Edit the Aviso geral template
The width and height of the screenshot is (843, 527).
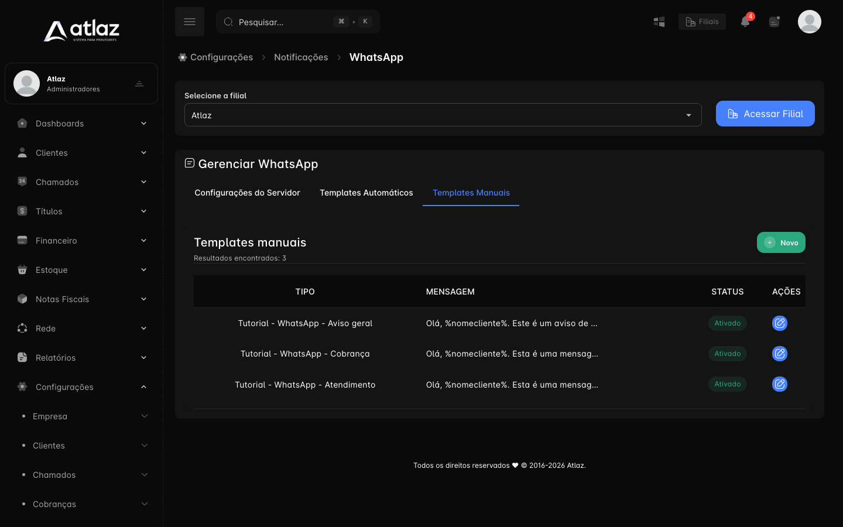click(x=780, y=323)
